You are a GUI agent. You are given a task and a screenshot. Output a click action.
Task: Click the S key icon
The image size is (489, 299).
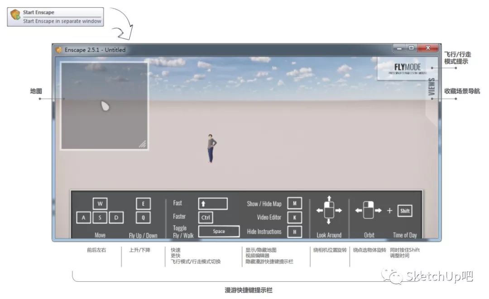point(100,218)
